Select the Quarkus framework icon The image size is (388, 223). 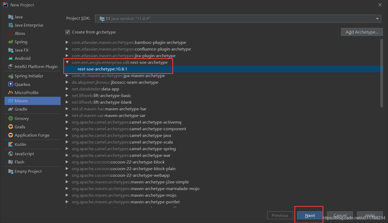[x=11, y=84]
